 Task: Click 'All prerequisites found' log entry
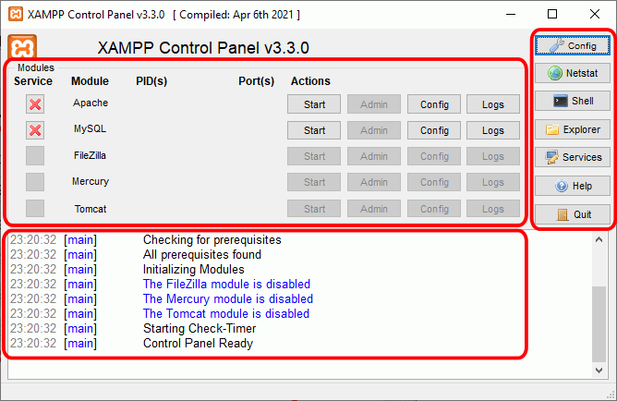coord(202,255)
